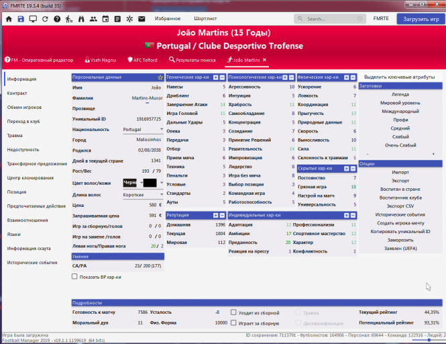Increase Технические хар-ки with plus icon
The width and height of the screenshot is (446, 344).
coord(216,77)
